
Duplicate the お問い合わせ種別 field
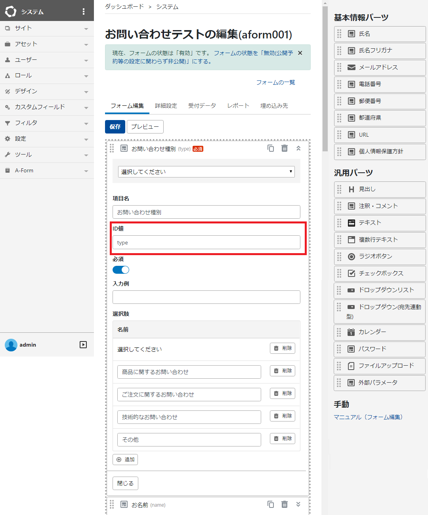pyautogui.click(x=271, y=148)
